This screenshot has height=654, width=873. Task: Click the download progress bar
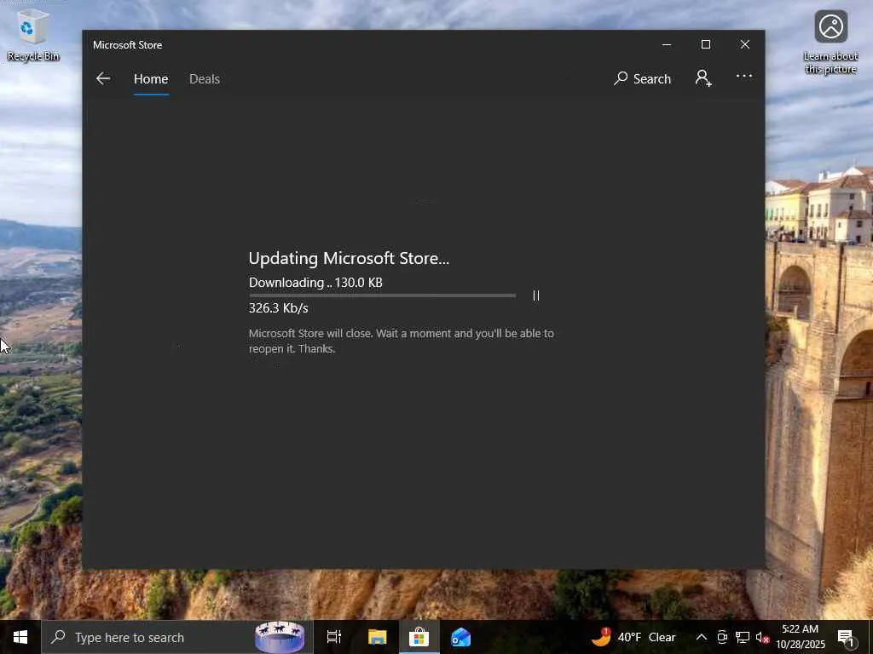point(382,295)
